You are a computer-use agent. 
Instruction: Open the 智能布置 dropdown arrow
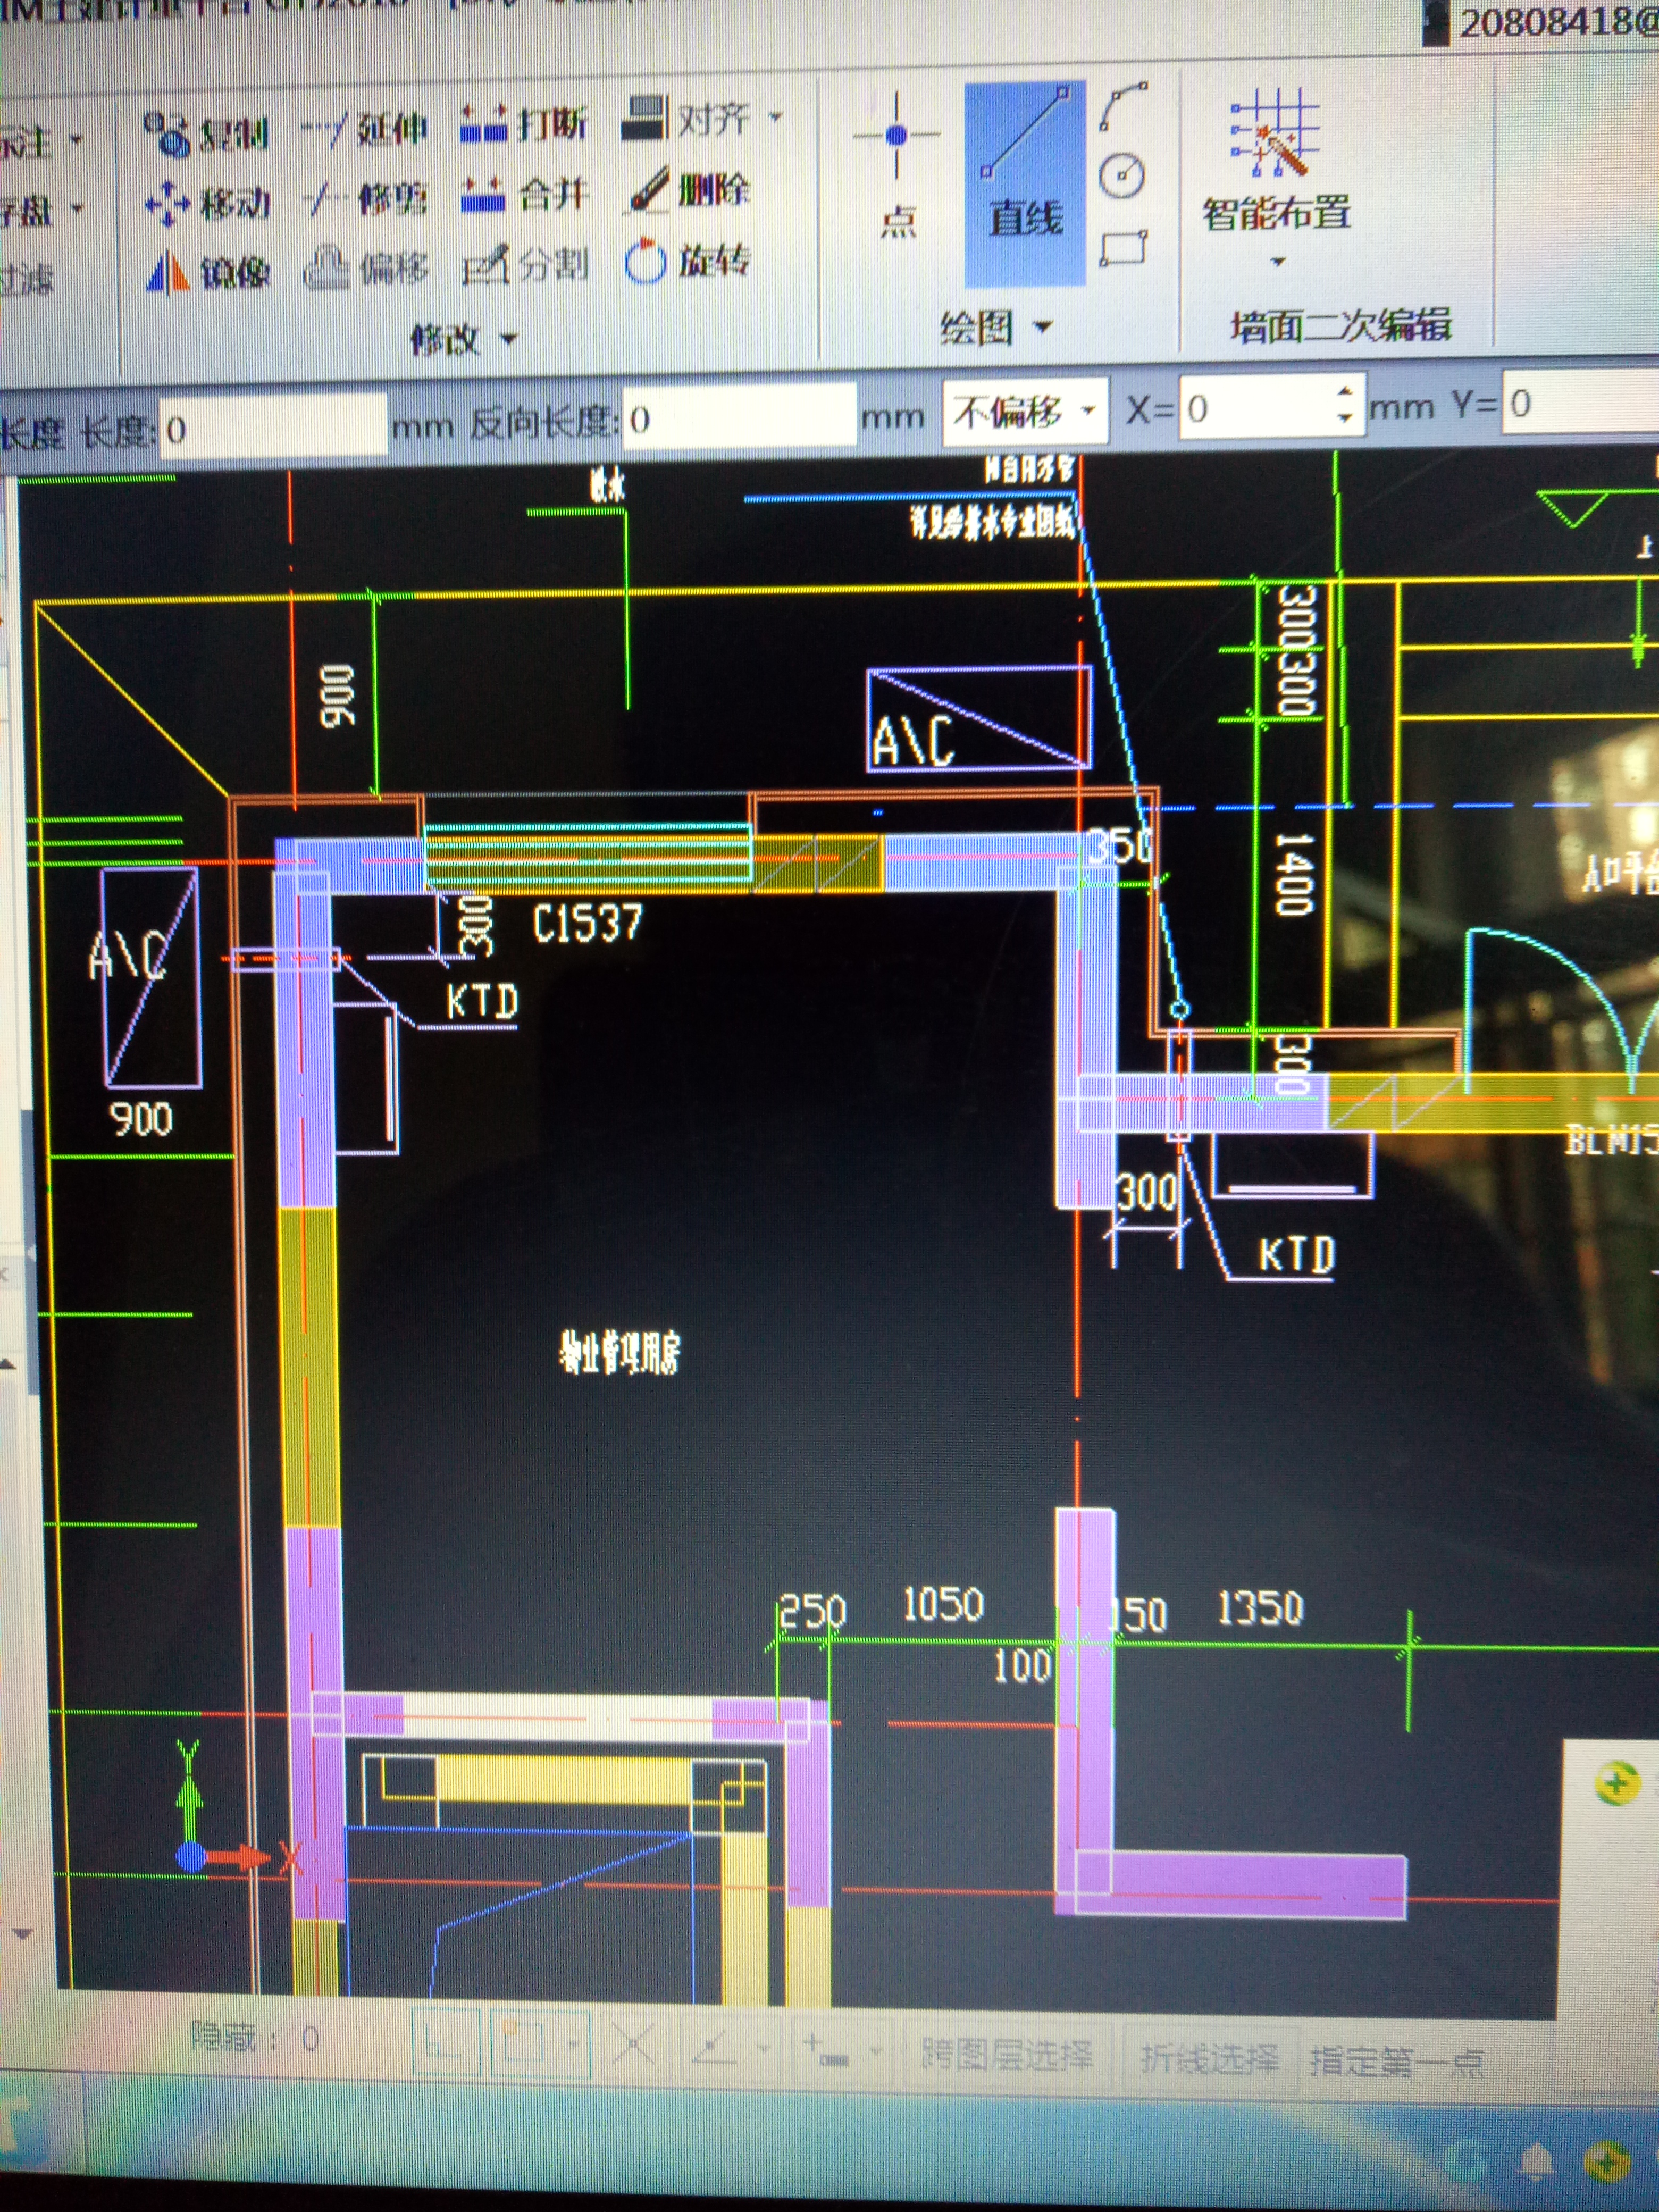[1277, 262]
